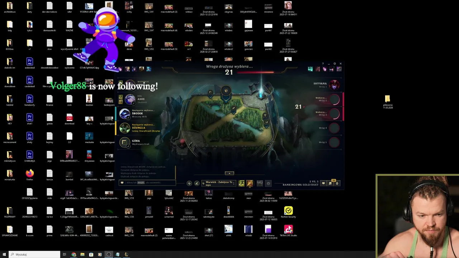Click the Ashe champion portrait in ally list
Image resolution: width=459 pixels, height=258 pixels.
click(130, 99)
